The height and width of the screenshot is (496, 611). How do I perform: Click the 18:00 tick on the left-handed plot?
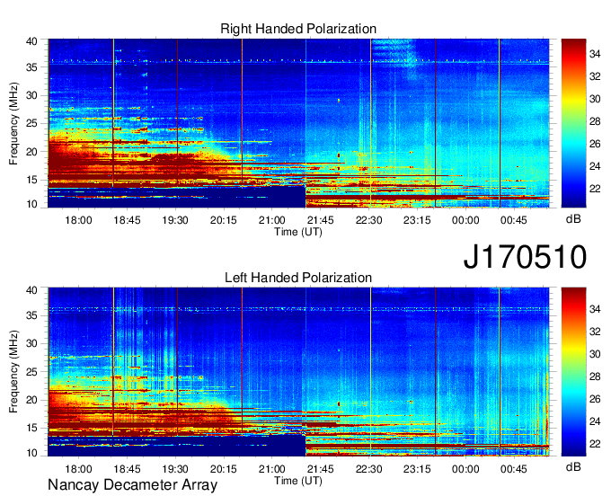(78, 469)
